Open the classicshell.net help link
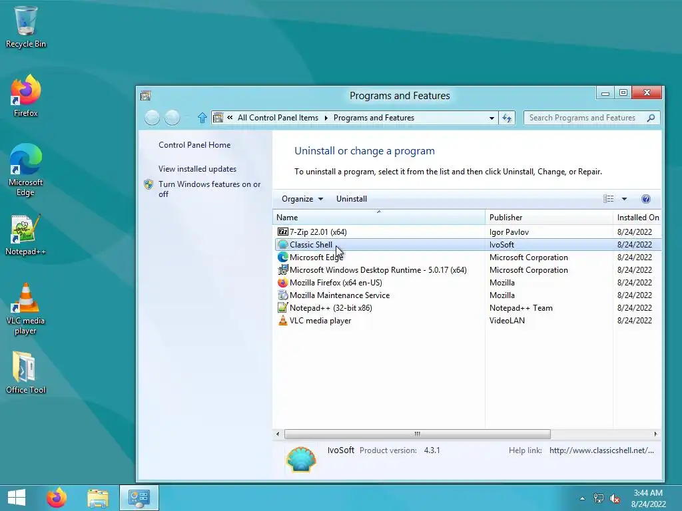Screen dimensions: 682x511 (x=601, y=450)
